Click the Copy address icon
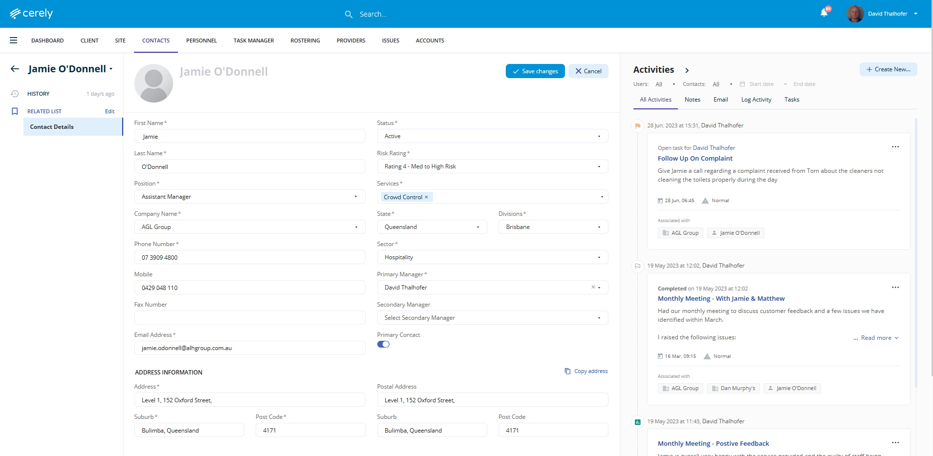933x456 pixels. coord(567,371)
